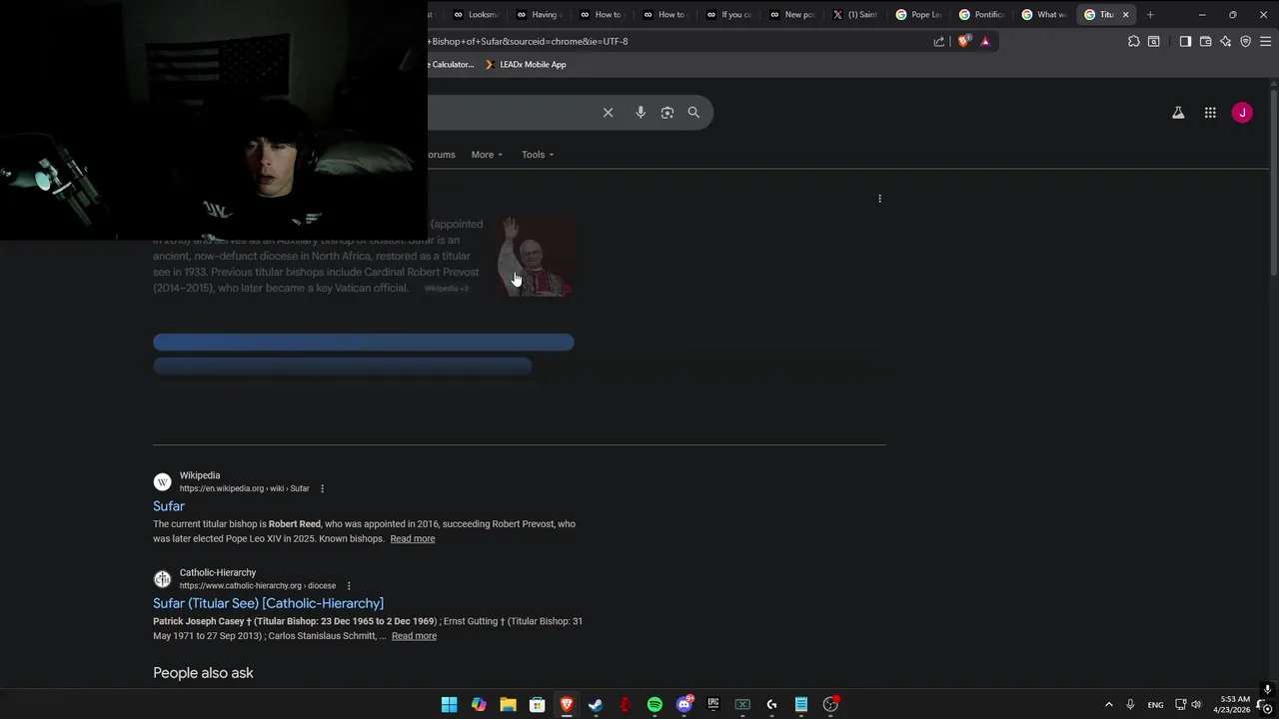Screen dimensions: 1279x719
Task: Open the Forums search filter
Action: tap(441, 155)
